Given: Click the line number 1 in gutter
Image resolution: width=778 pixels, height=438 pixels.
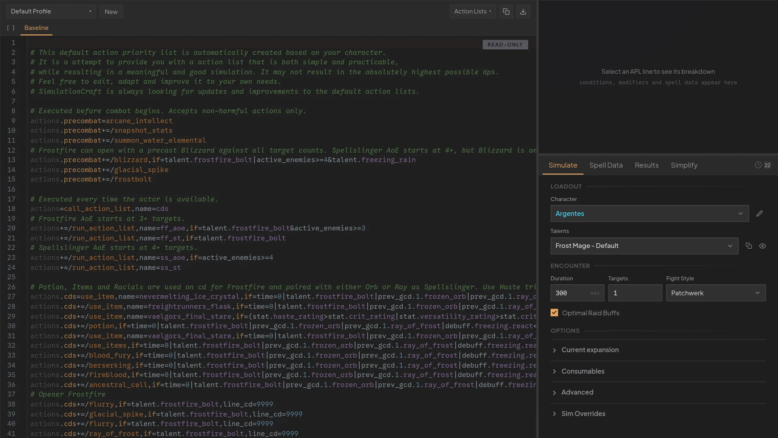Looking at the screenshot, I should pyautogui.click(x=13, y=43).
